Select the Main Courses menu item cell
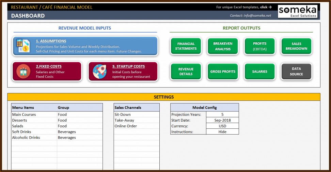The width and height of the screenshot is (331, 172). (x=34, y=115)
